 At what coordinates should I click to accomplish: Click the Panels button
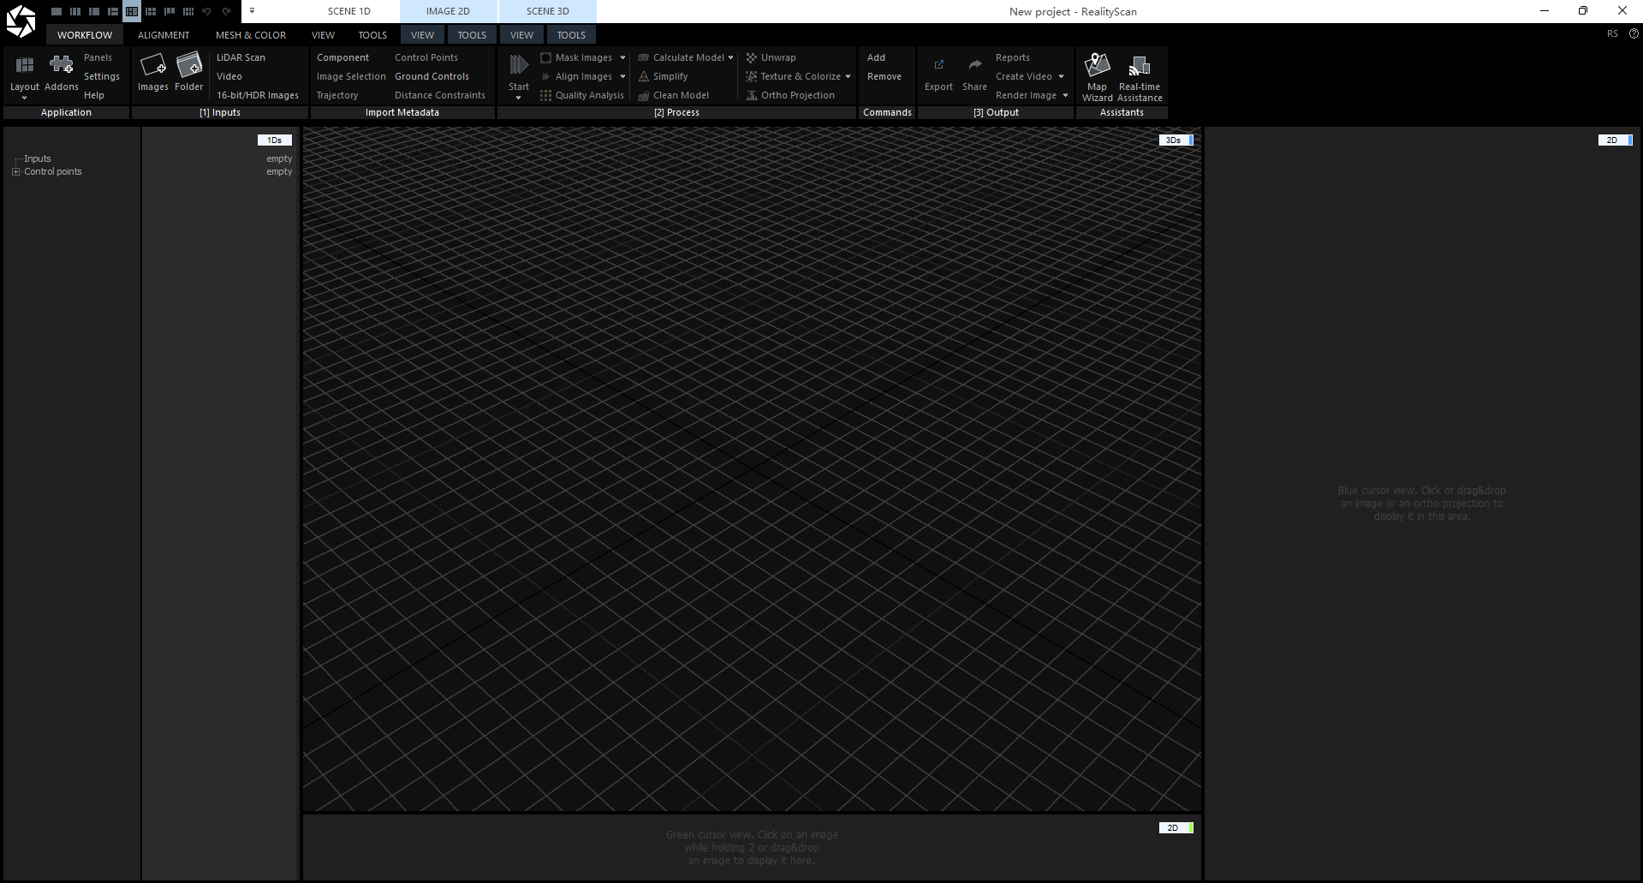point(98,57)
